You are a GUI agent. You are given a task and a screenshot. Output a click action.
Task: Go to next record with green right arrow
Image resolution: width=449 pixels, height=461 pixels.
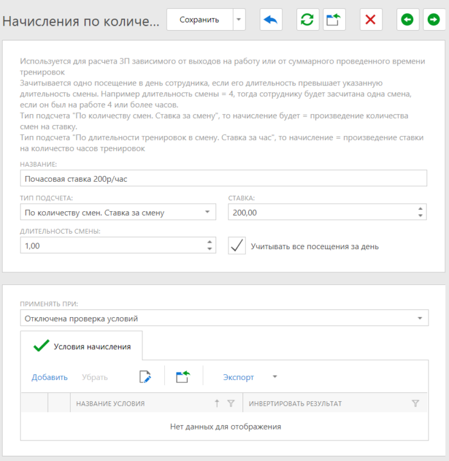point(434,20)
